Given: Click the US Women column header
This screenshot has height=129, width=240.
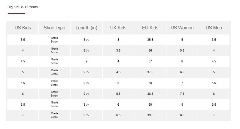Looking at the screenshot, I should pos(182,28).
